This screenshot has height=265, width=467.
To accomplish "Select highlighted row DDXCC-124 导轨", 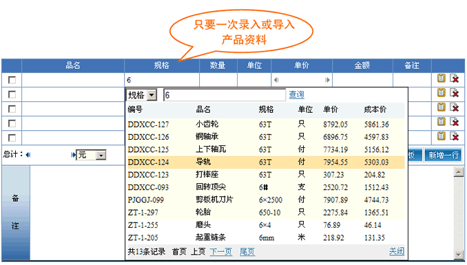I will [x=266, y=162].
